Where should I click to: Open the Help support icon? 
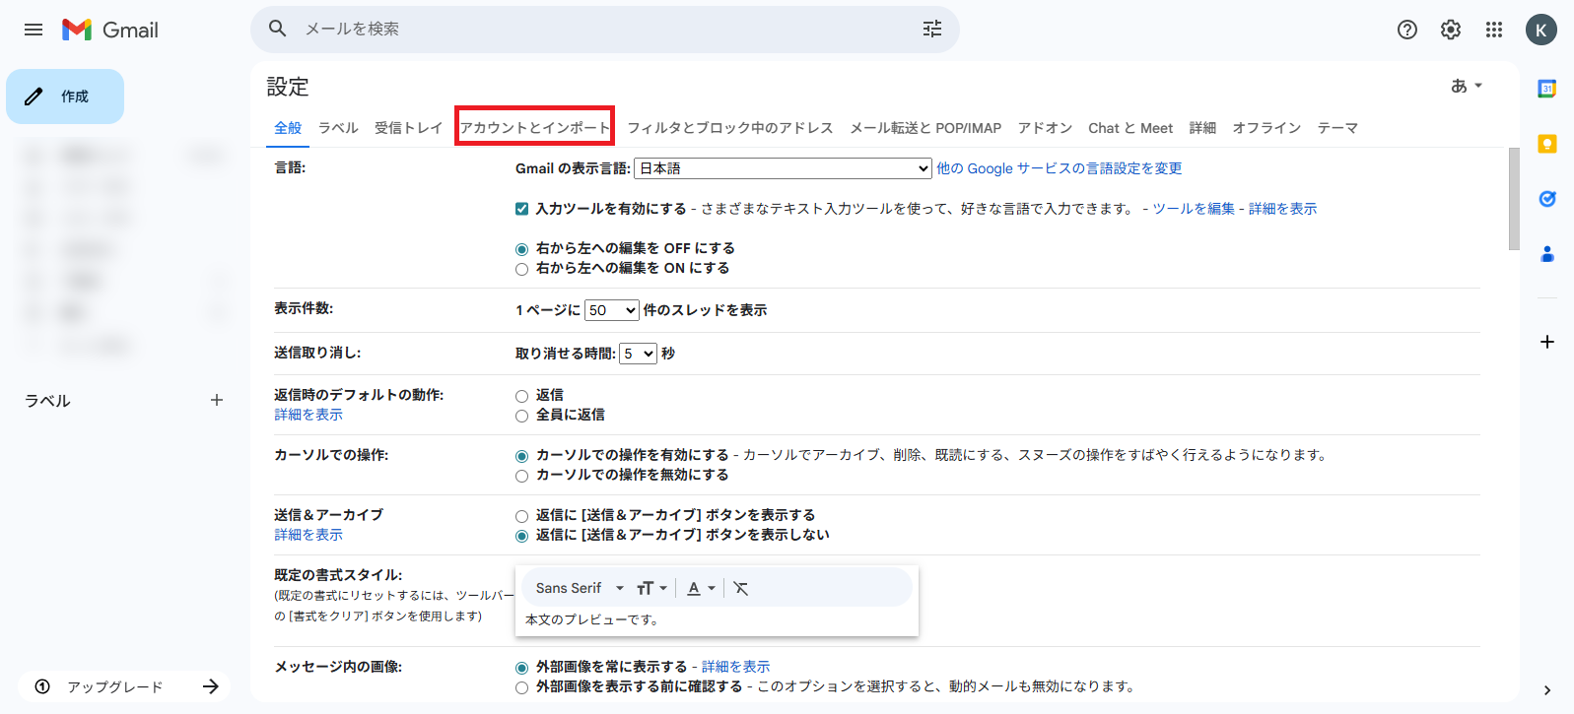[x=1406, y=30]
